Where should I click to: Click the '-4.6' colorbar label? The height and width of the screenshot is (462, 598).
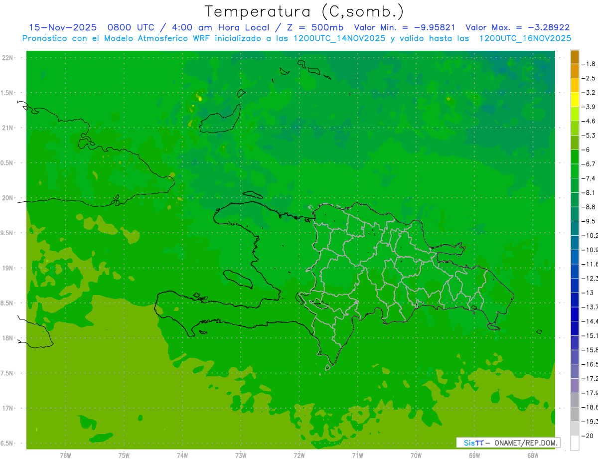pos(589,121)
